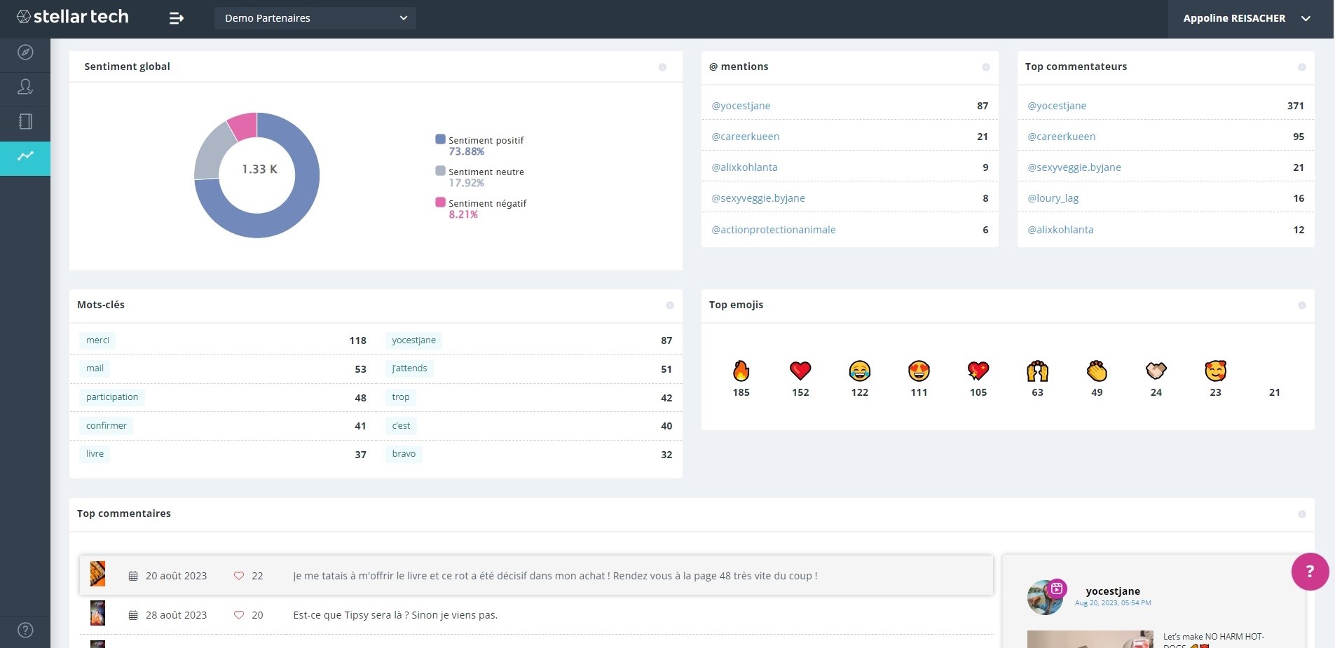Click the Sentiment global info dot
Image resolution: width=1335 pixels, height=648 pixels.
[x=662, y=67]
